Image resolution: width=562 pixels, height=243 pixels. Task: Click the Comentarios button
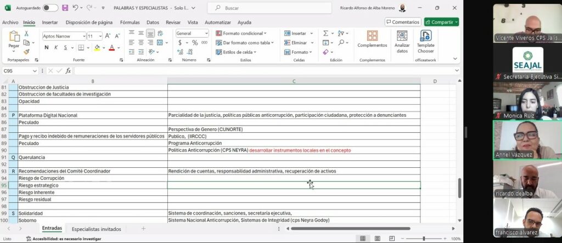[402, 22]
